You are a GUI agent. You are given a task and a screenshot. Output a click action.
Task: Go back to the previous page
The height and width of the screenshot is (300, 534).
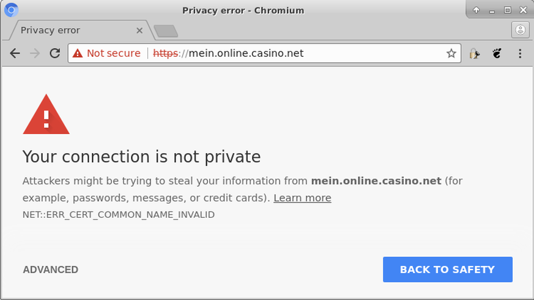(x=15, y=54)
